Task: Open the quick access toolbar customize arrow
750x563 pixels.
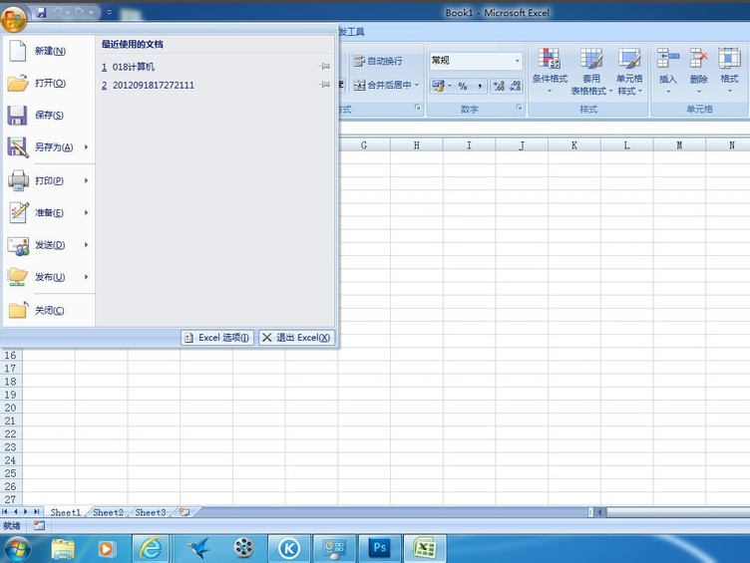Action: click(109, 12)
